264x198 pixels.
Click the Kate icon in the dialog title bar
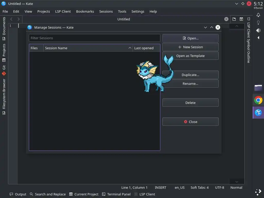tap(30, 27)
